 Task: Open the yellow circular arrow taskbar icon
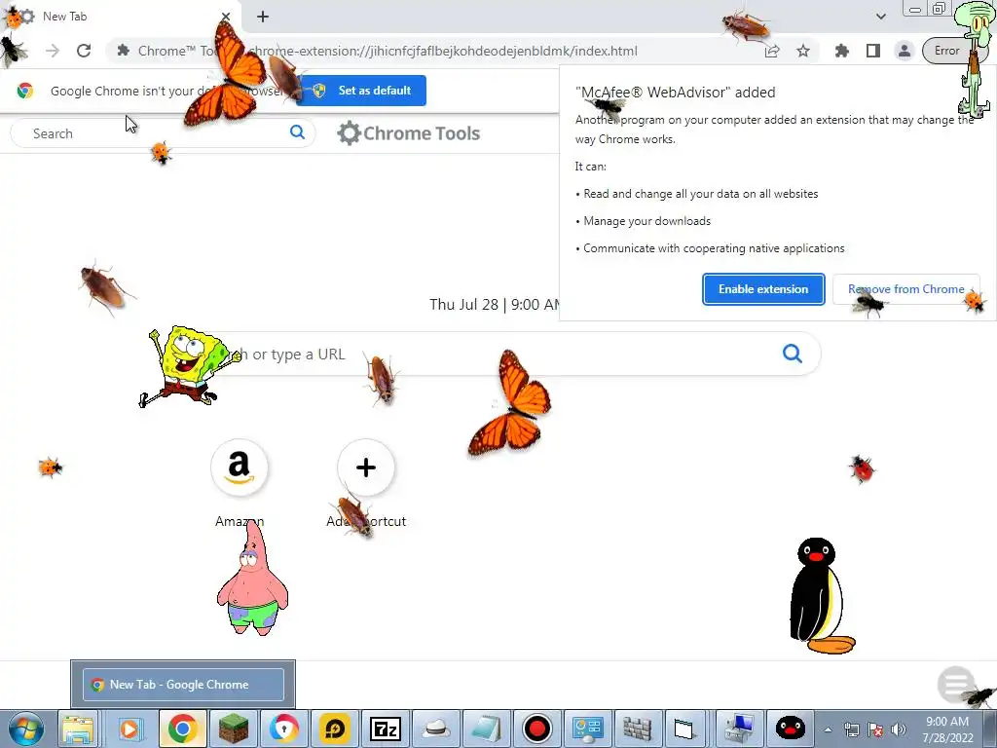tap(335, 729)
